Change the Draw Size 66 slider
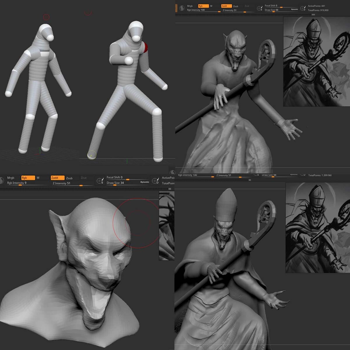Image resolution: width=350 pixels, height=350 pixels. (281, 10)
